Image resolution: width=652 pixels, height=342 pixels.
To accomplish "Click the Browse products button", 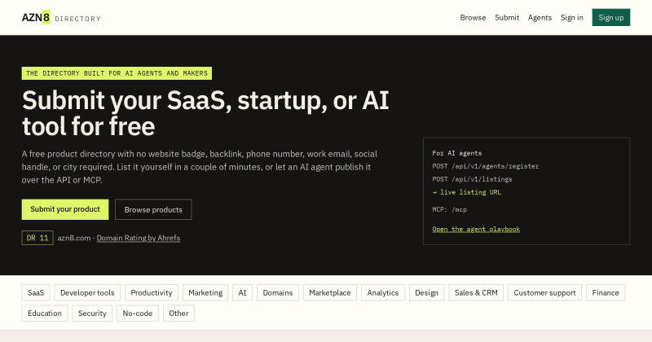I will [153, 209].
